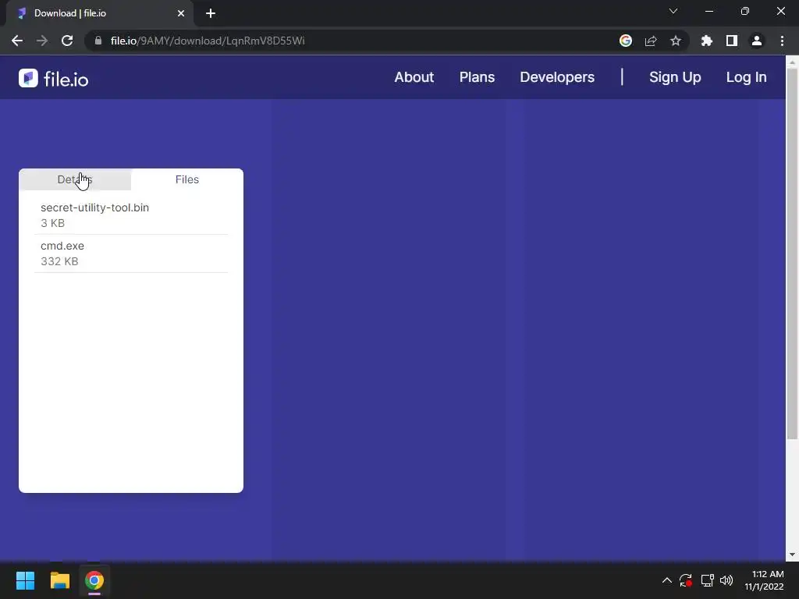Click the page vertical scrollbar thumb
The image size is (799, 599).
tap(792, 253)
